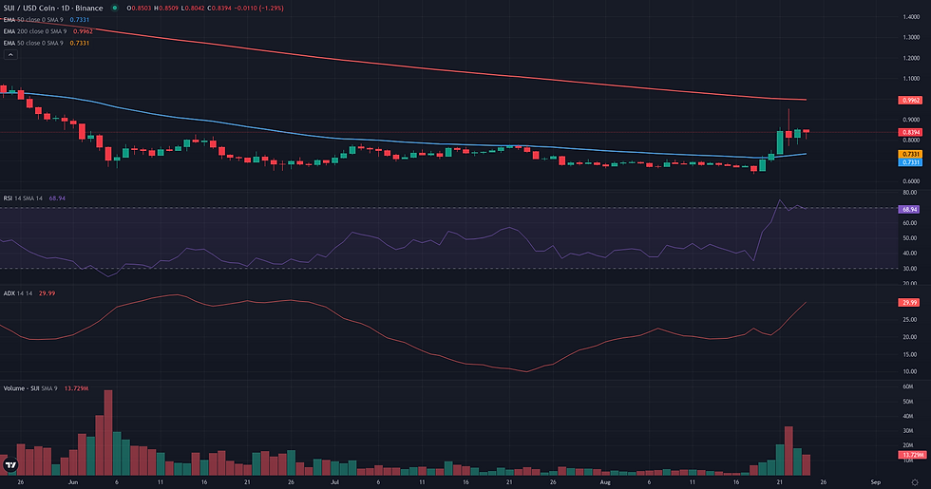
Task: Click the 80.00 RSI scale label
Action: point(910,193)
